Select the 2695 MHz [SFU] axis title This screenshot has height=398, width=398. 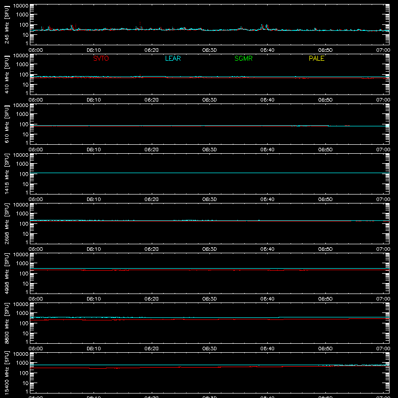coord(6,223)
